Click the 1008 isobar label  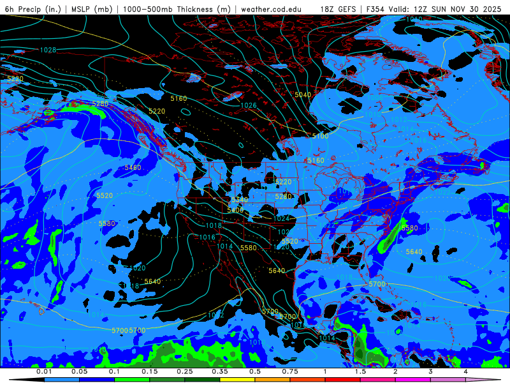375,98
